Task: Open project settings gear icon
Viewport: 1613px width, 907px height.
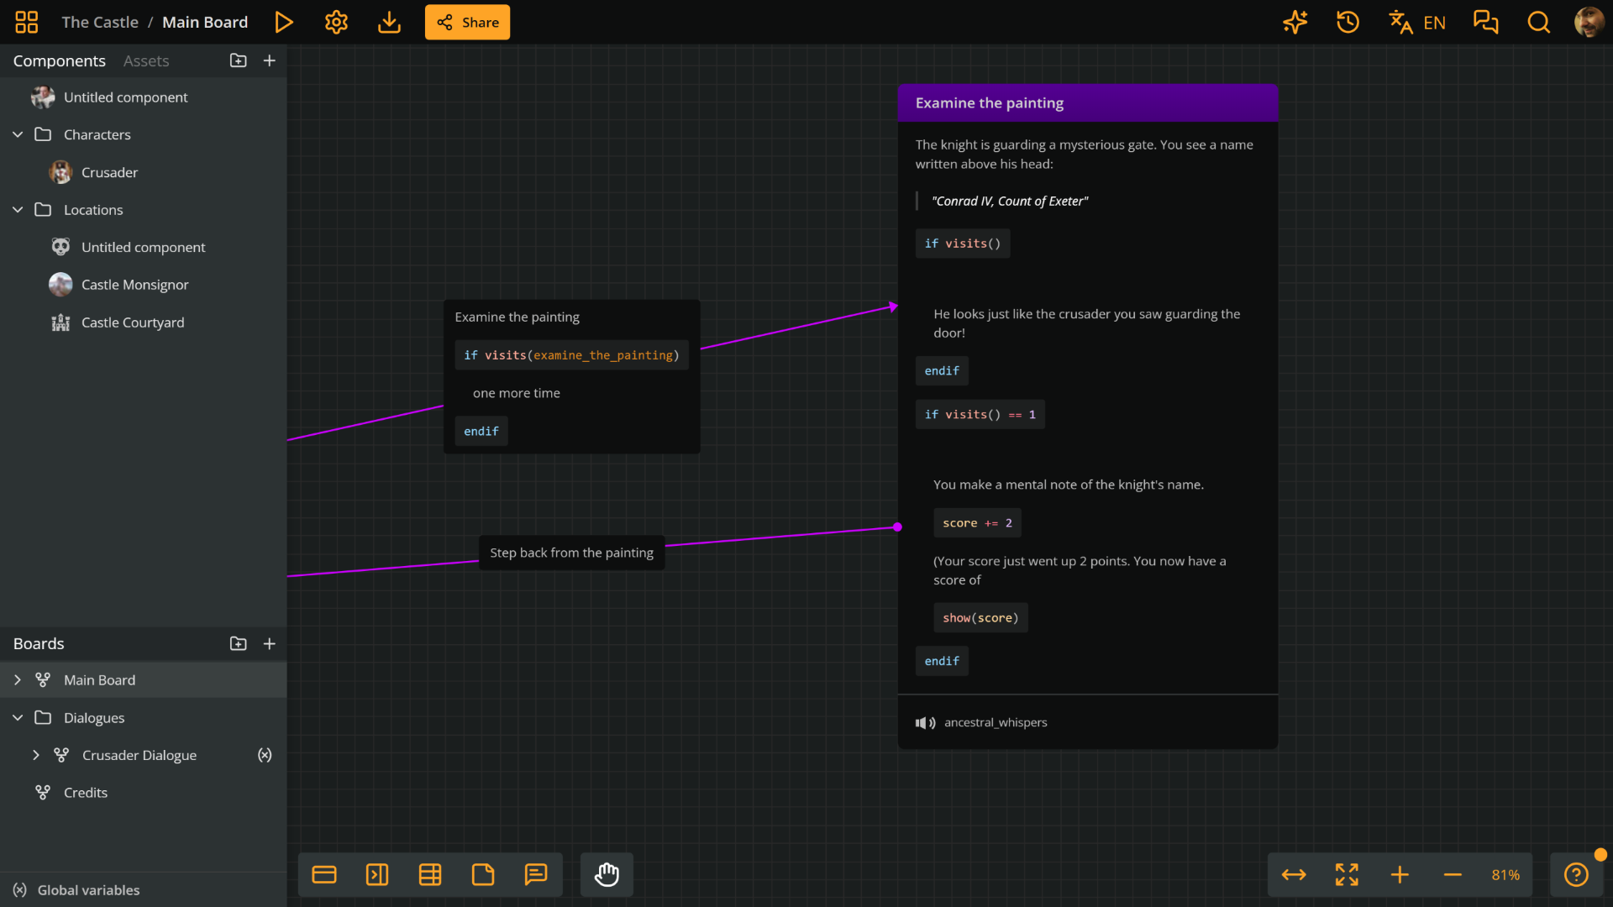Action: click(336, 23)
